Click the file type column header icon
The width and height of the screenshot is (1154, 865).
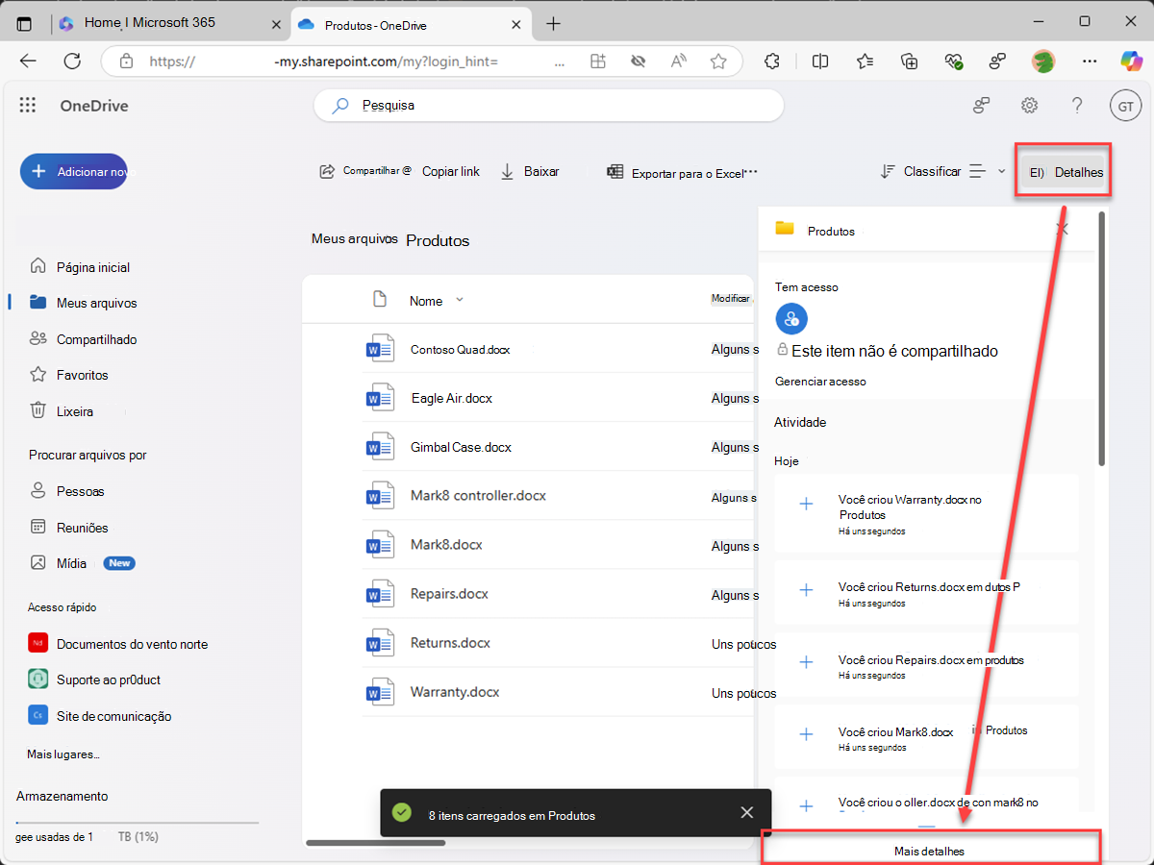(380, 300)
